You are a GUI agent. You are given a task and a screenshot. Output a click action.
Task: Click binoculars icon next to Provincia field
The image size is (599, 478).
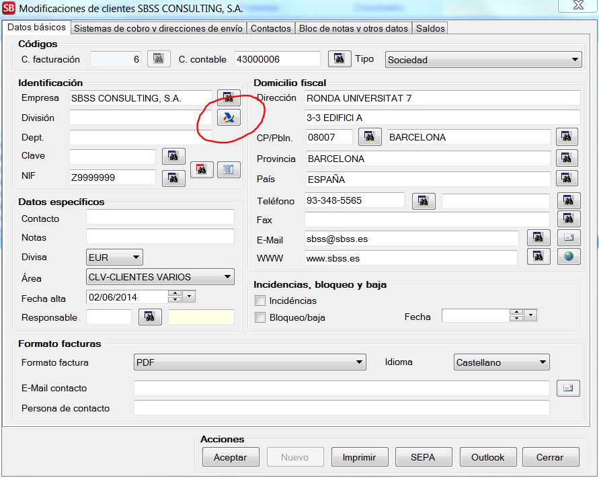(567, 159)
